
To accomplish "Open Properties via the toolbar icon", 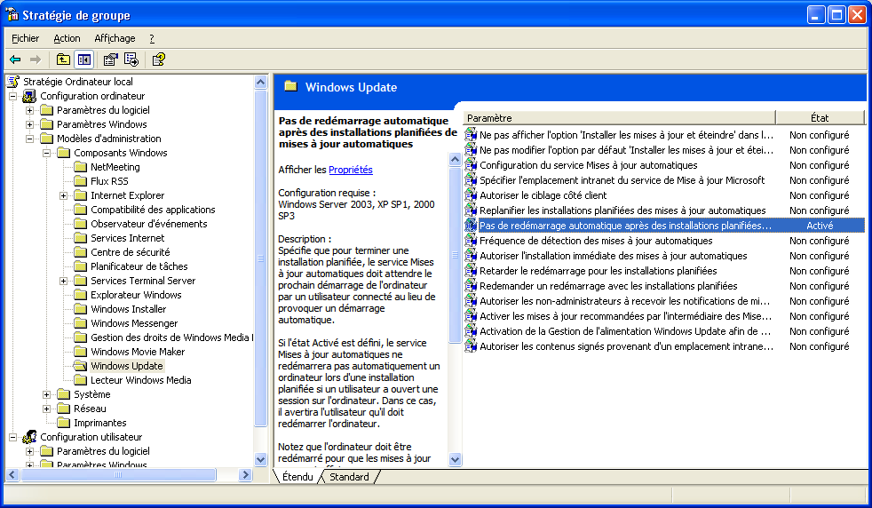I will point(110,60).
